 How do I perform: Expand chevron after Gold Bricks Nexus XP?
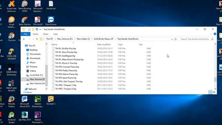pyautogui.click(x=115, y=39)
